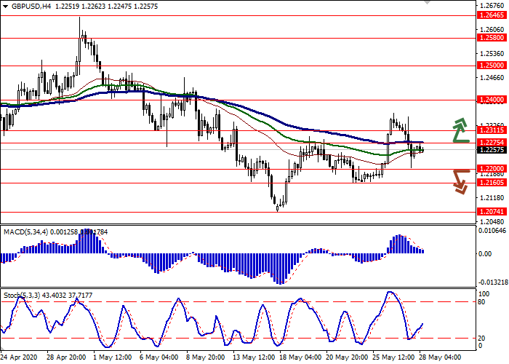Click the small triangle beside GBPUSD title

click(4, 6)
